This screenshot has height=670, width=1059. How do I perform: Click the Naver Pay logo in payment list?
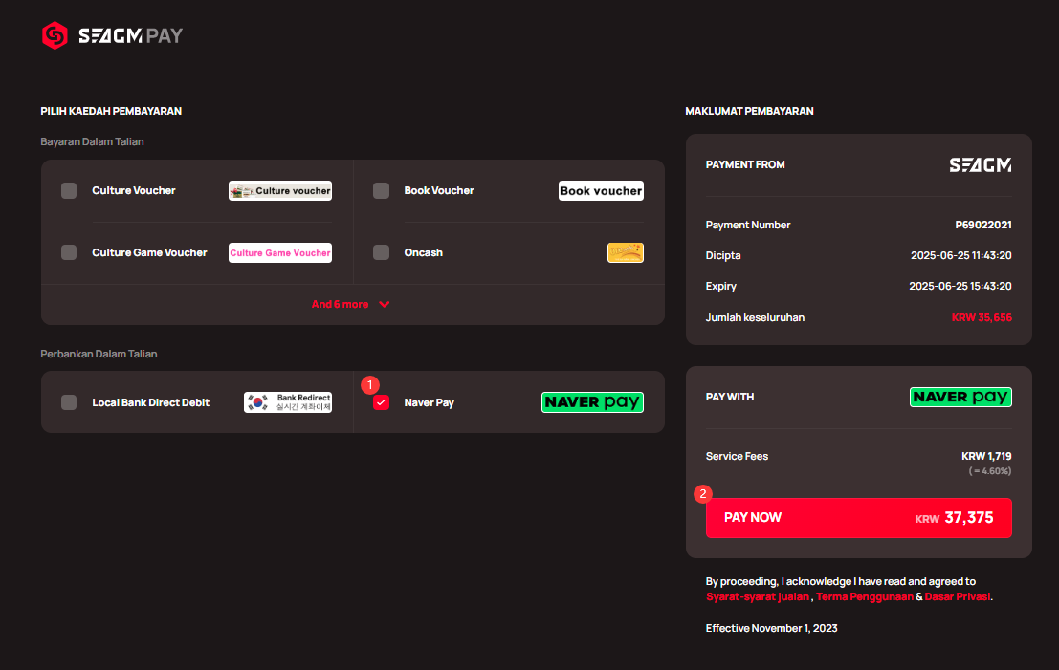592,402
